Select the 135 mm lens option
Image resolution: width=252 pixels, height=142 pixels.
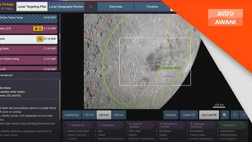(x=89, y=115)
